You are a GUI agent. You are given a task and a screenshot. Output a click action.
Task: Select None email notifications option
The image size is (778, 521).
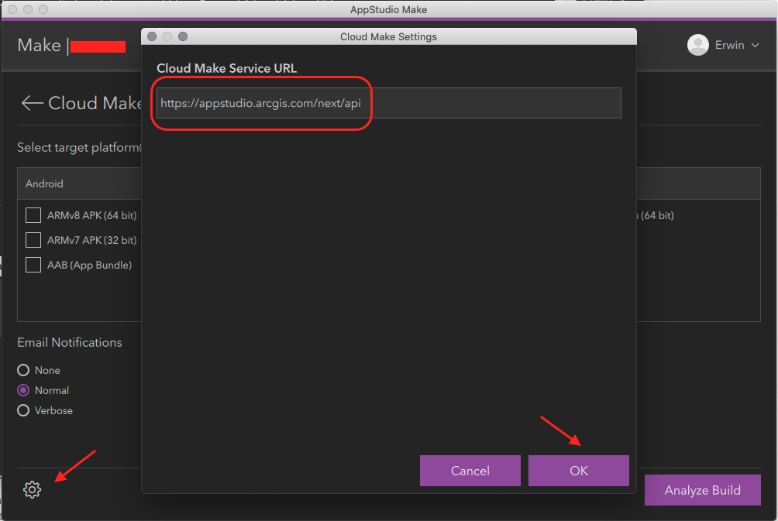pos(23,370)
